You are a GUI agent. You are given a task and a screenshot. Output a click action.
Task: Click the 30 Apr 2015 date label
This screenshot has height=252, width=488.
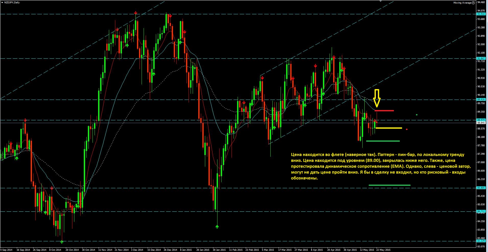[x=350, y=250]
